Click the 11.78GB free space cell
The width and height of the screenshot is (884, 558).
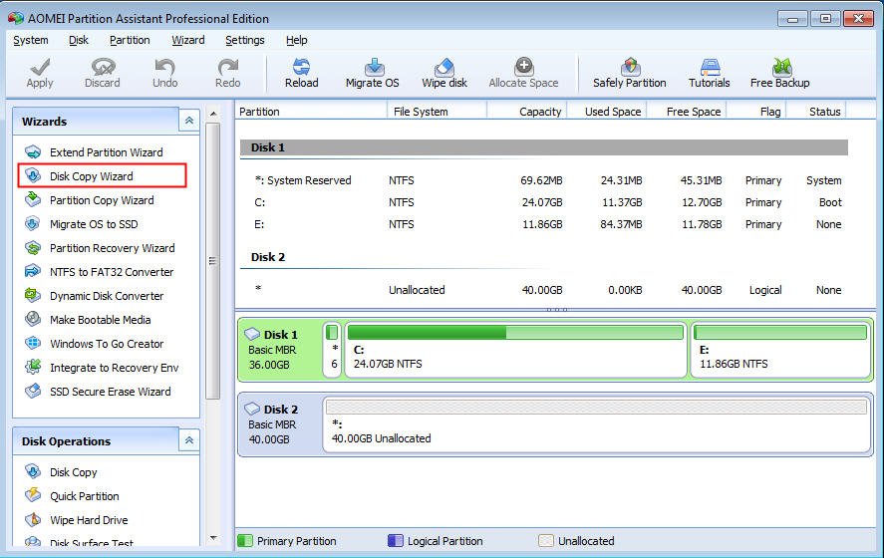click(702, 224)
